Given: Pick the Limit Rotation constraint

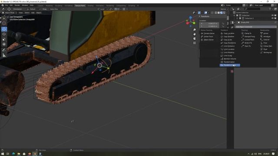Looking at the screenshot, I should point(228,52).
